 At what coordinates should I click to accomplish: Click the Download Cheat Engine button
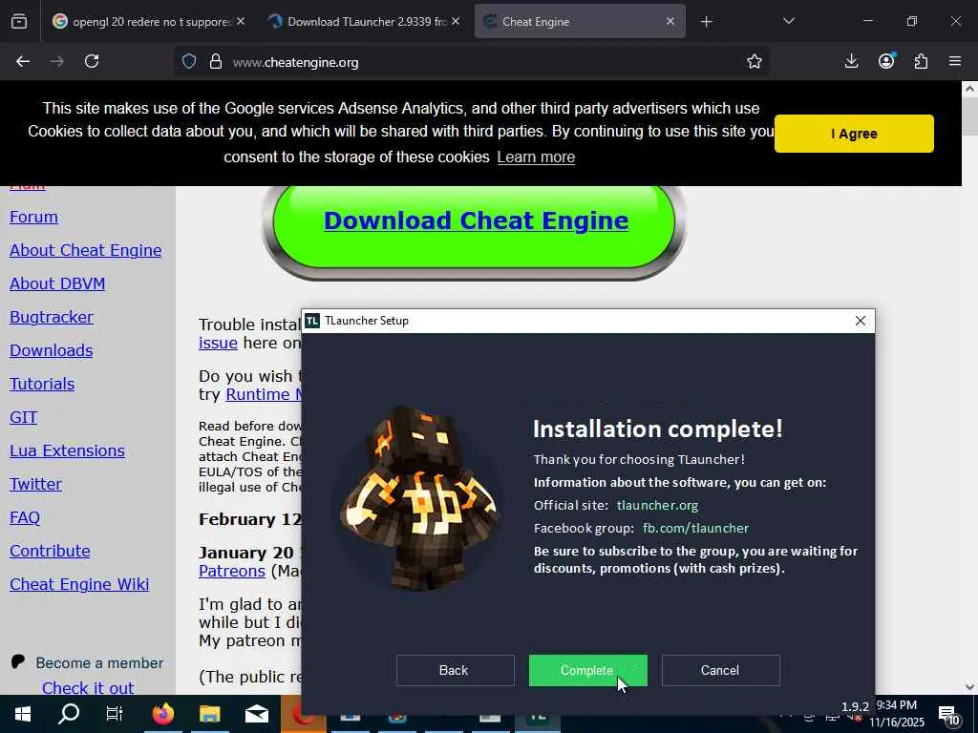[x=476, y=221]
